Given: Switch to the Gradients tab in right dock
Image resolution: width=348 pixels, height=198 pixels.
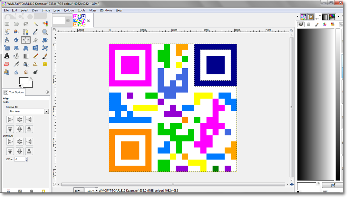Looking at the screenshot, I should pyautogui.click(x=325, y=17).
